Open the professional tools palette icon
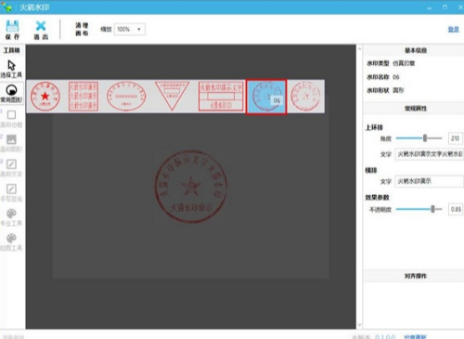Screen dimensions: 464x339 pyautogui.click(x=11, y=214)
